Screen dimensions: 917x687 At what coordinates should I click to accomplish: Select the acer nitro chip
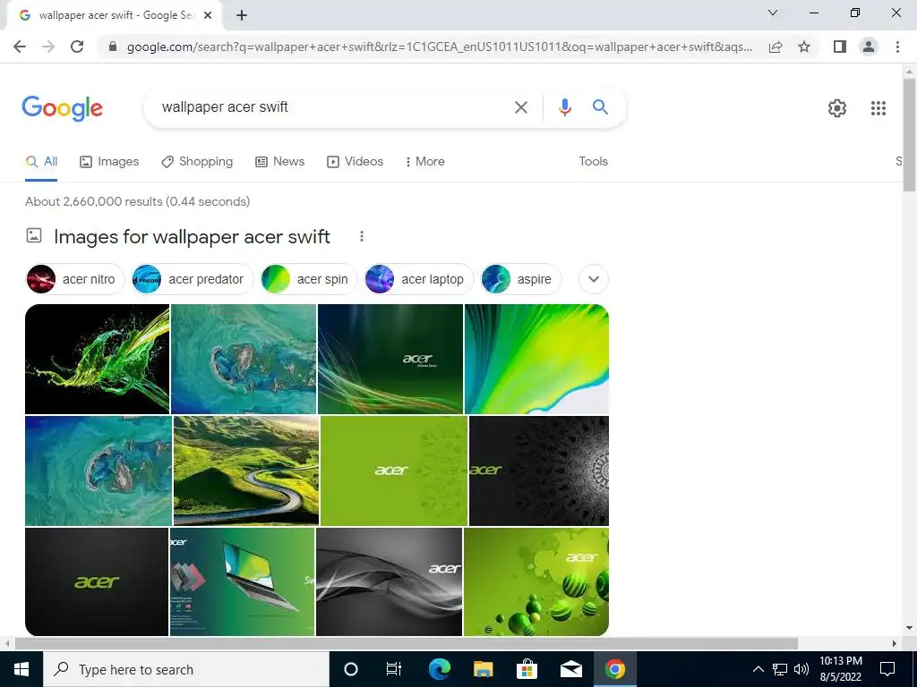tap(75, 279)
